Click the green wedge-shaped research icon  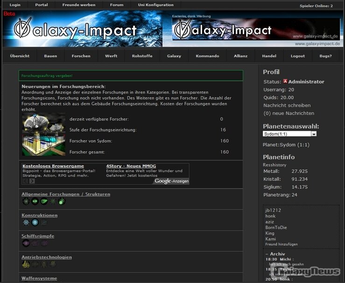click(44, 201)
